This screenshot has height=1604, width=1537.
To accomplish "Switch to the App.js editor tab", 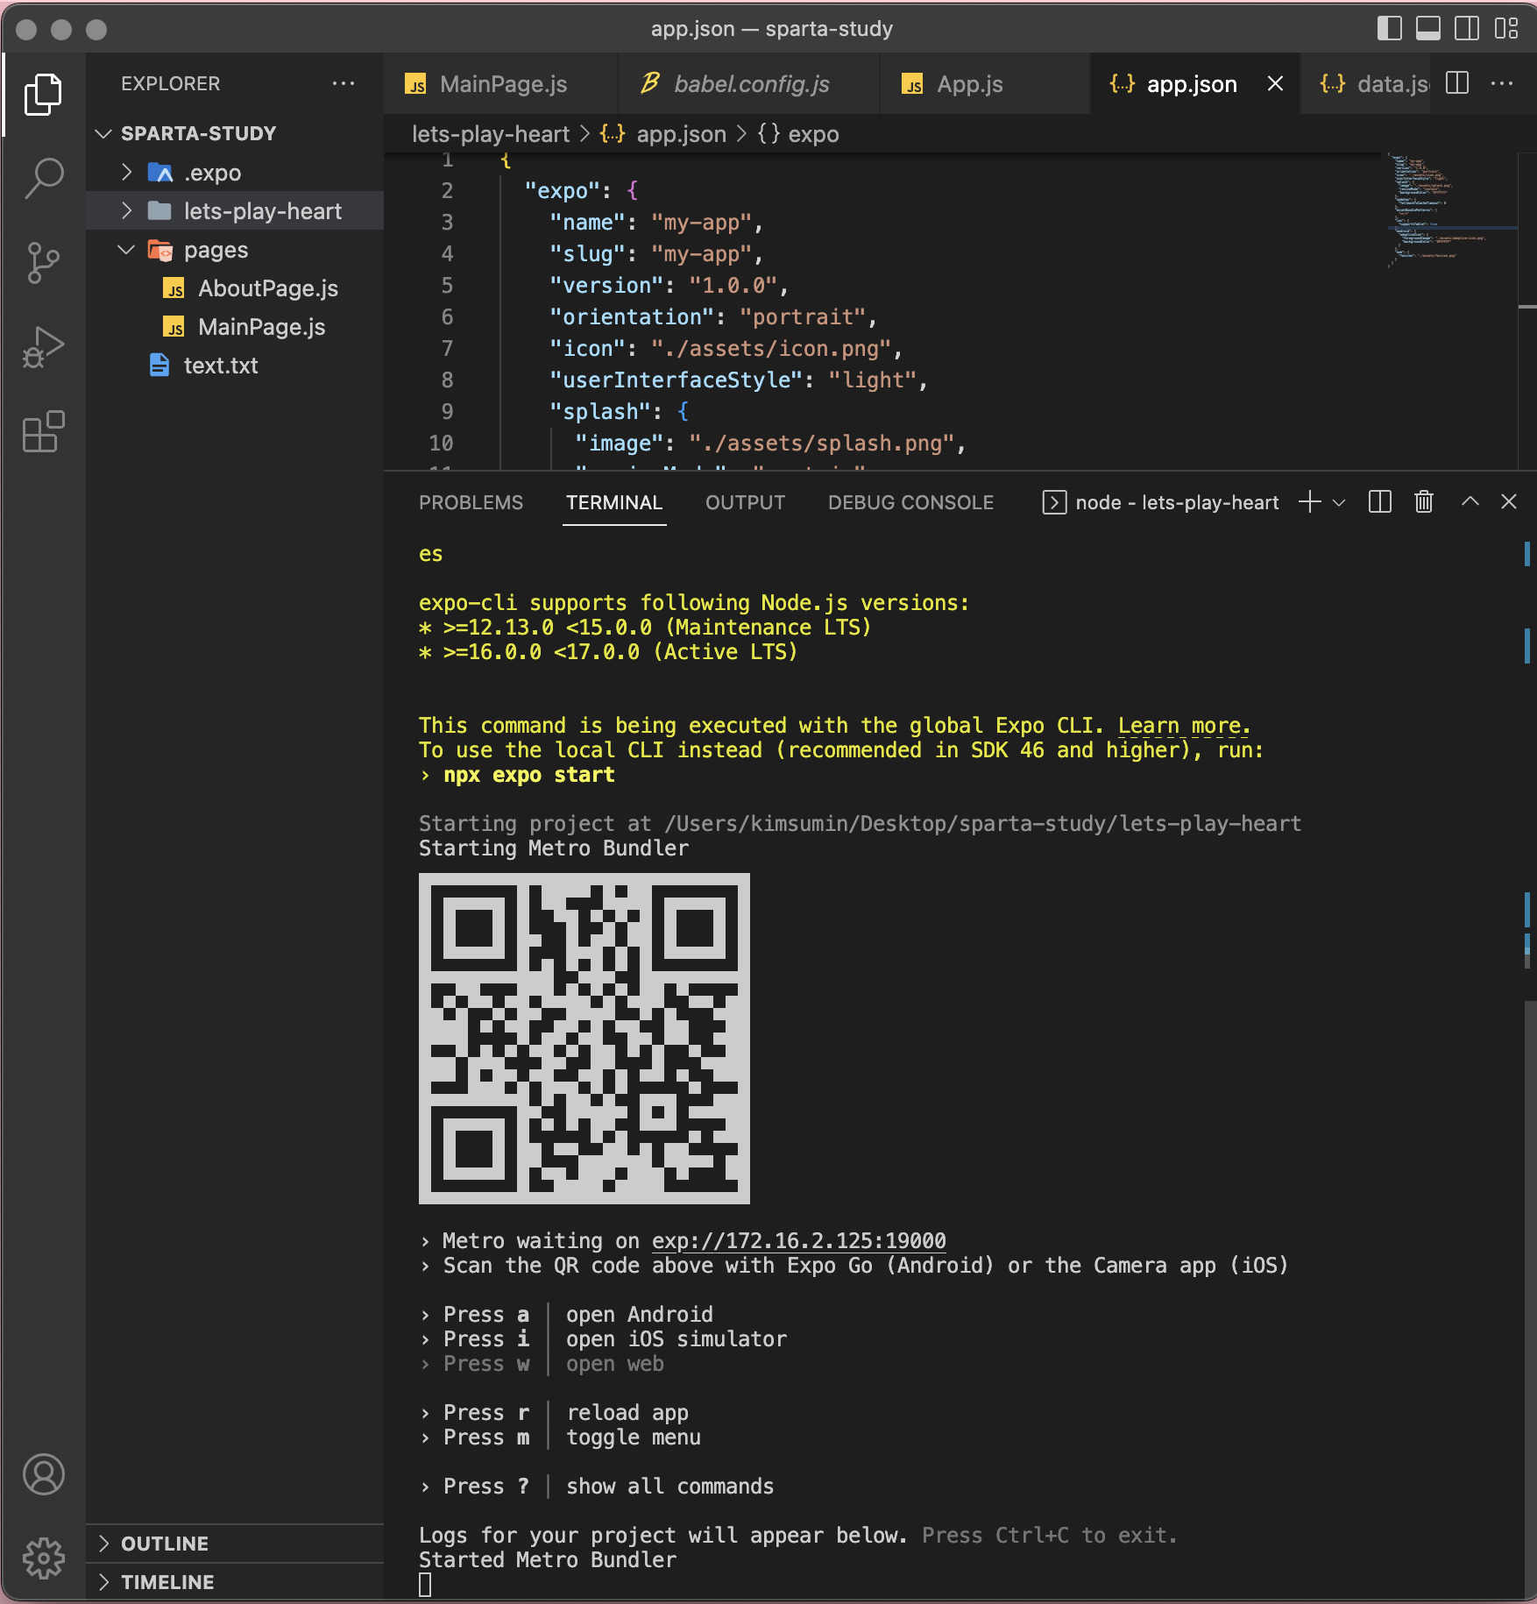I will (985, 83).
